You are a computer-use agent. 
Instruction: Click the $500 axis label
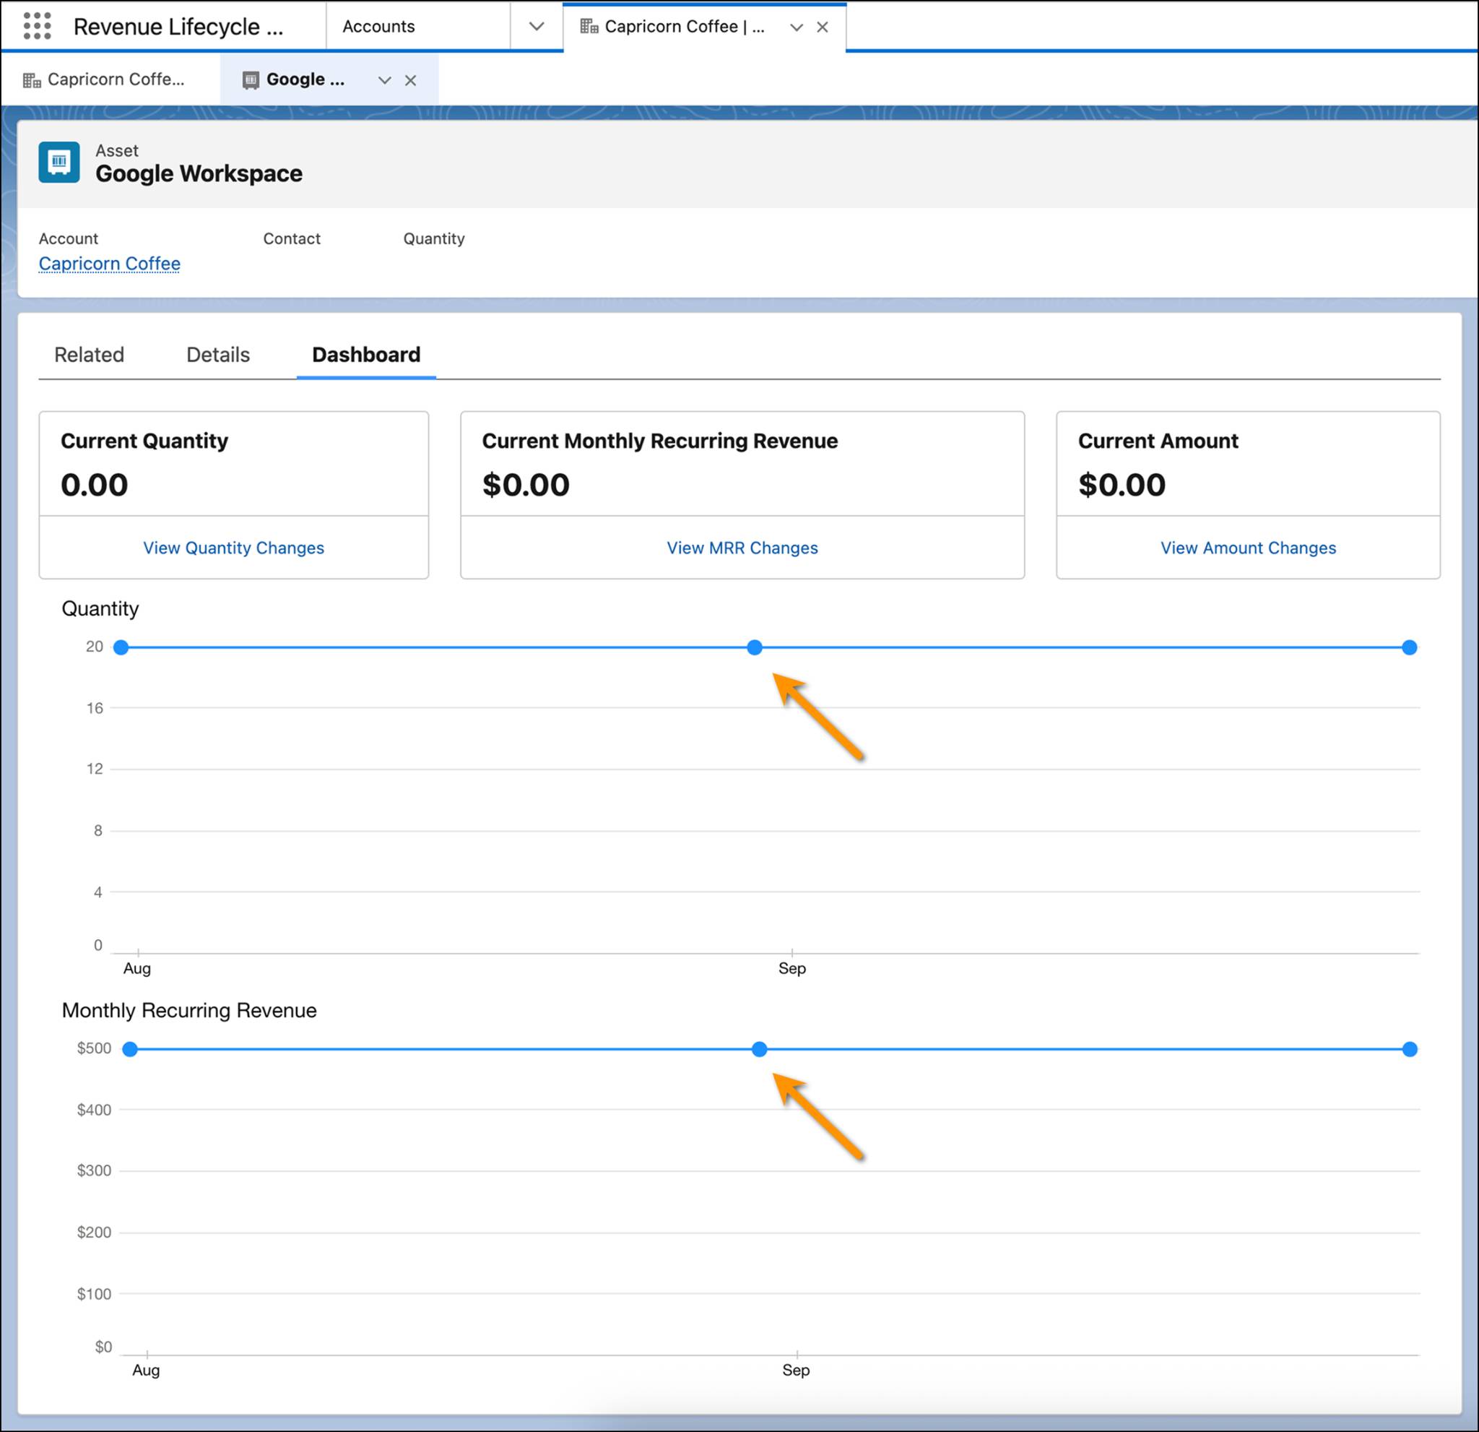tap(94, 1048)
